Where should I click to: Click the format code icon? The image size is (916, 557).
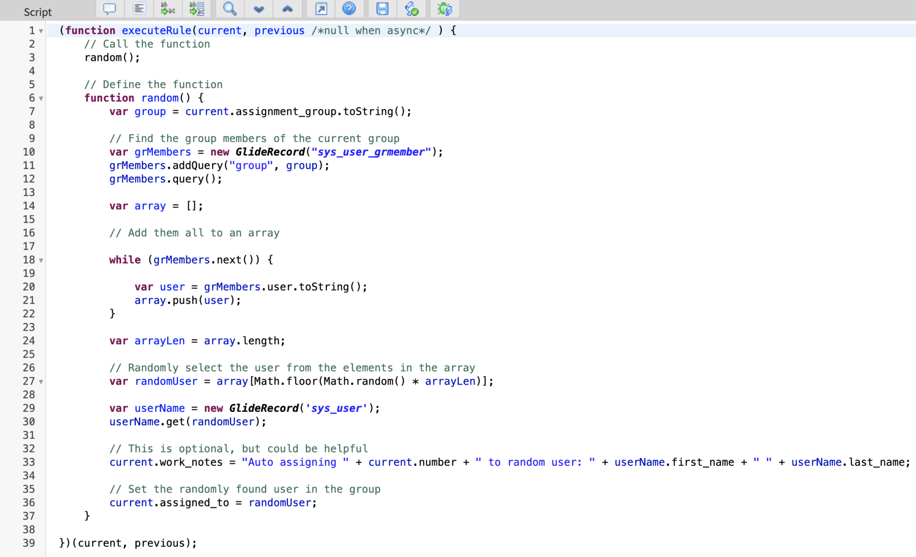click(x=139, y=9)
